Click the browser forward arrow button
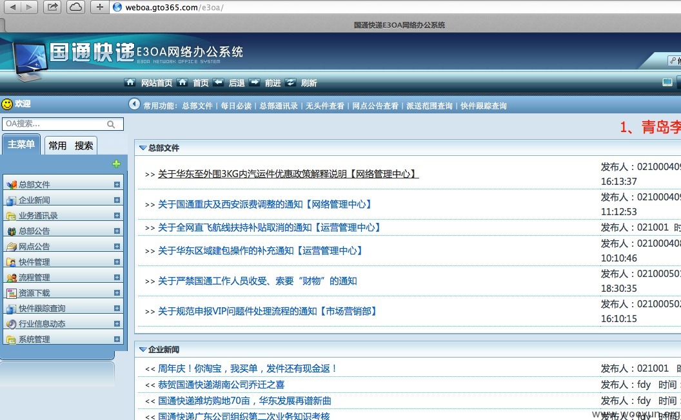681x420 pixels. click(29, 7)
